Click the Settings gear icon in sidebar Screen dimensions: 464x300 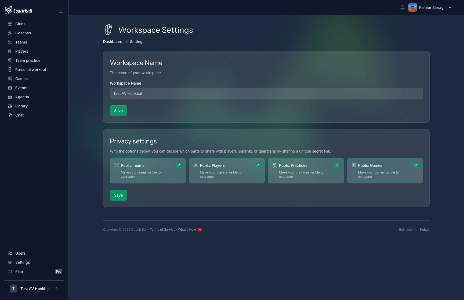coord(10,262)
